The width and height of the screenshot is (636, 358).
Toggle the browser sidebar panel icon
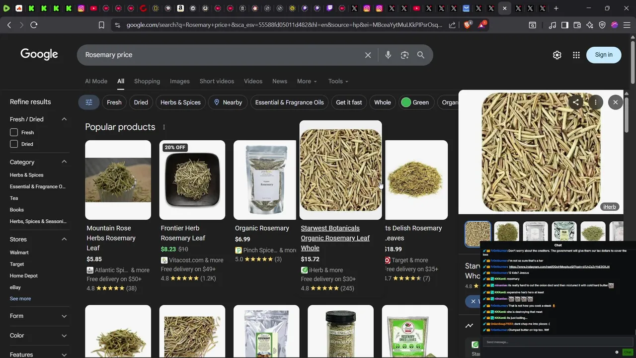565,25
